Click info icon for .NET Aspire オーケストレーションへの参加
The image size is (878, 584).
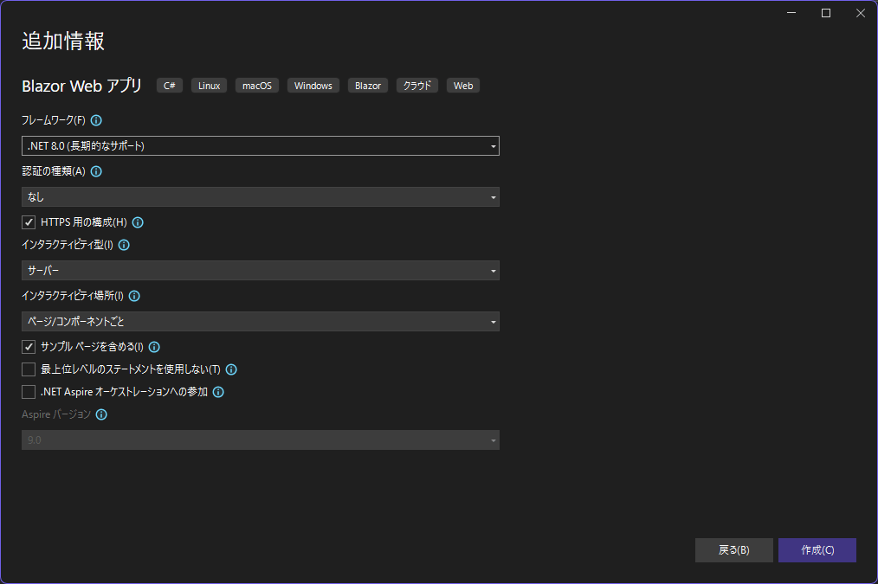(x=218, y=392)
